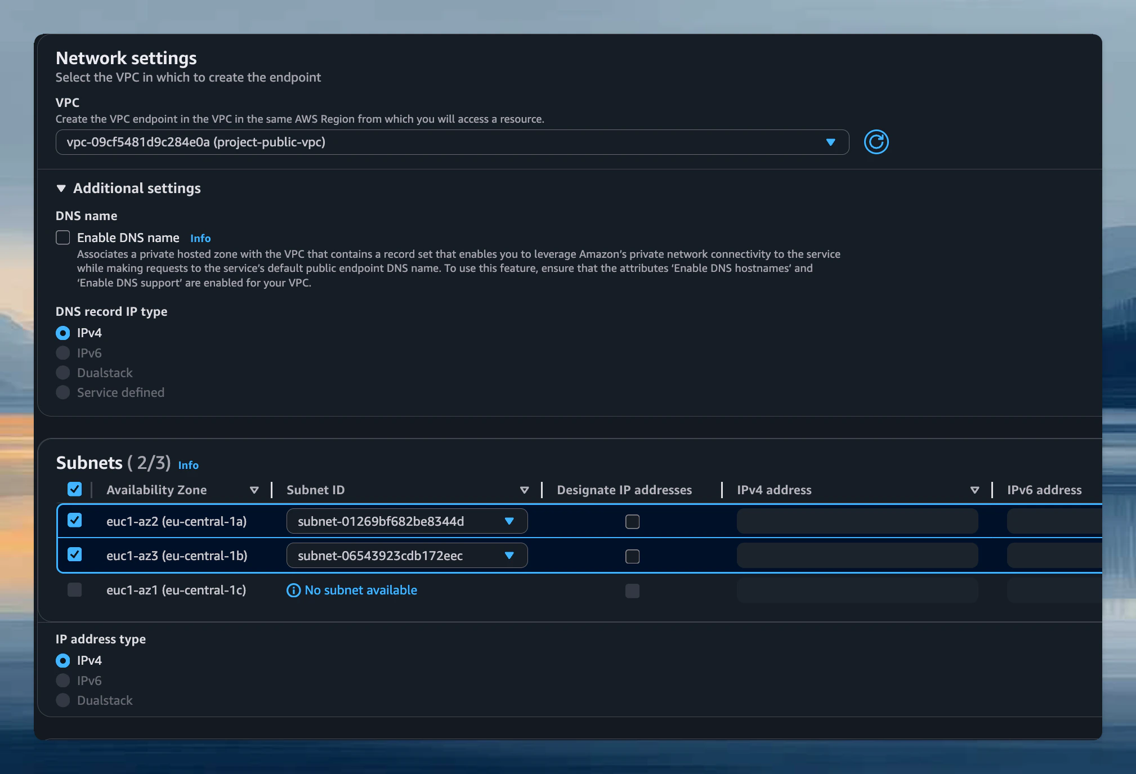The image size is (1136, 774).
Task: Sort the Availability Zone column
Action: (x=255, y=490)
